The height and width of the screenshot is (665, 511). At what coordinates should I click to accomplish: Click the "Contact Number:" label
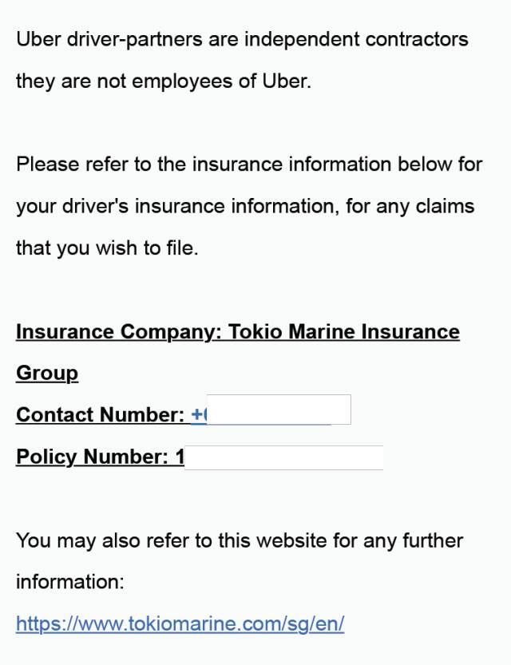pos(101,415)
